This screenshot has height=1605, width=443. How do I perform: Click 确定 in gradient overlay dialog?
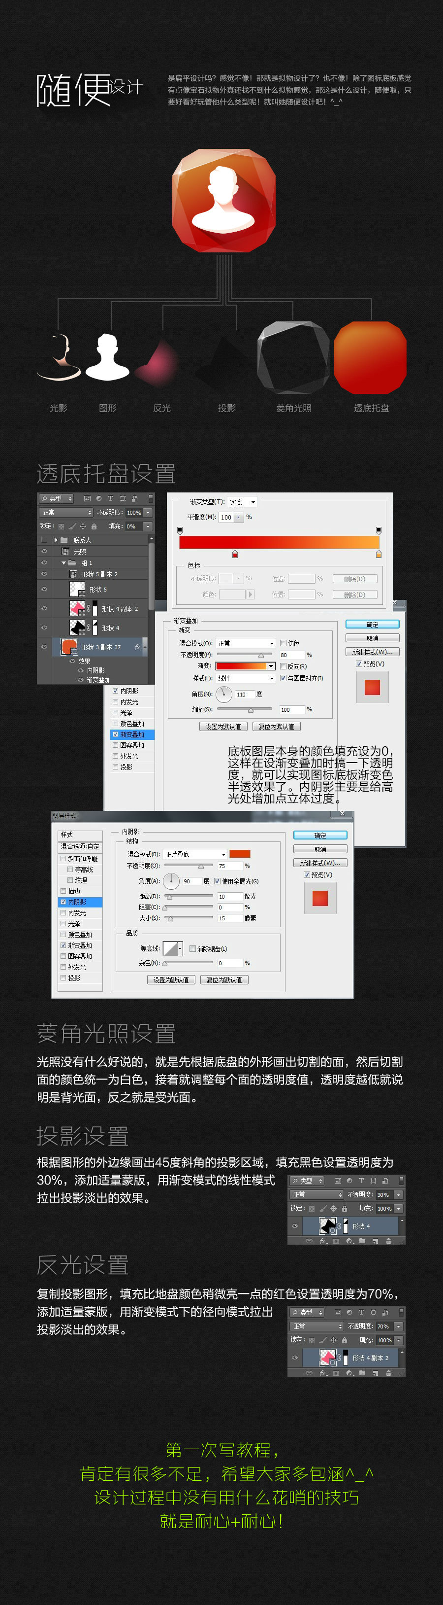click(373, 625)
